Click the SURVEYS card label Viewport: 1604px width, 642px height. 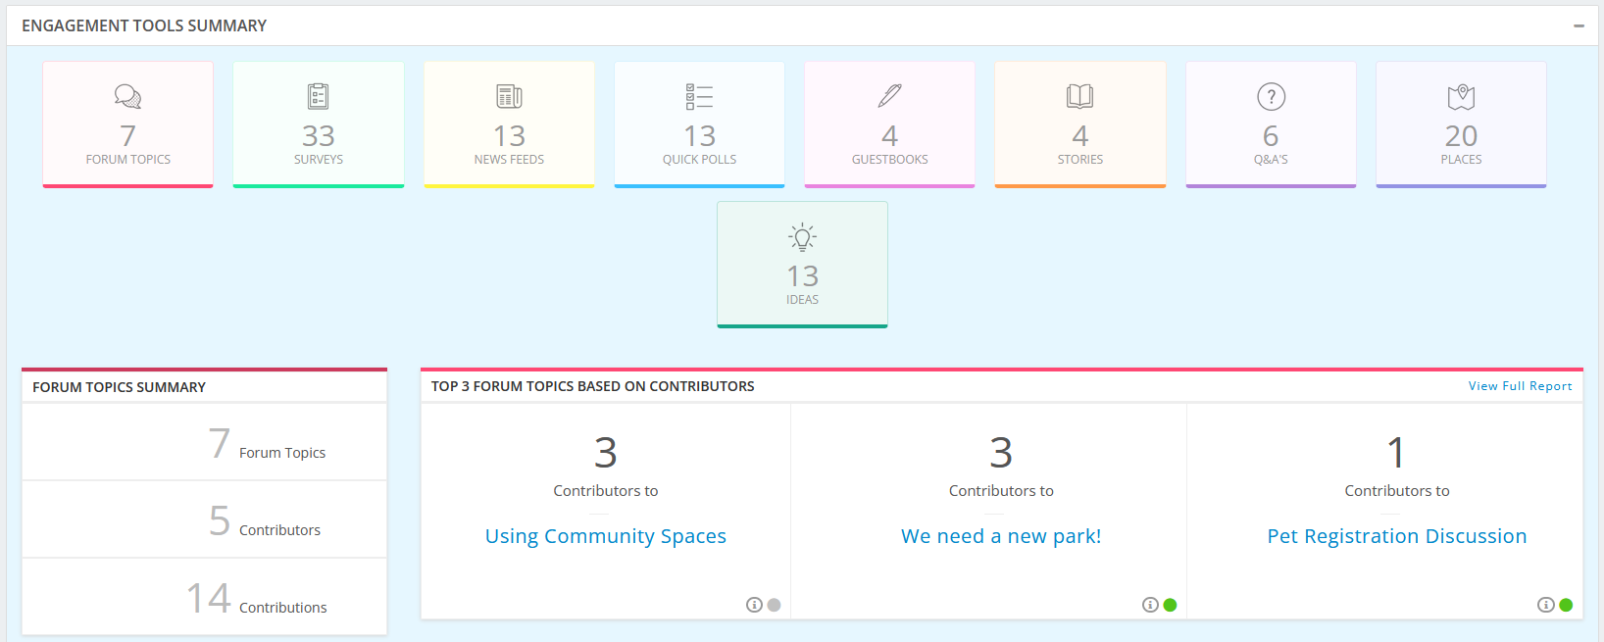click(x=319, y=160)
